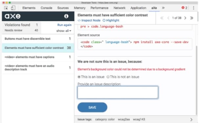Select the audio description track rule
The width and height of the screenshot is (199, 123).
[38, 68]
